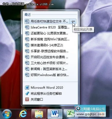Click Word file icon beside 用任务栏快速定位文件
Image resolution: width=112 pixels, height=119 pixels.
click(x=27, y=21)
